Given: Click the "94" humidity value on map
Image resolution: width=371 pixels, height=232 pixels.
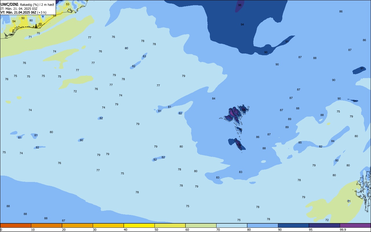Looking at the screenshot, I should point(242,25).
